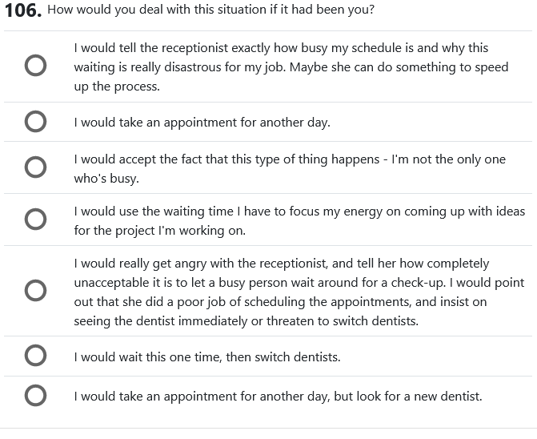Click the question number 106

[23, 12]
